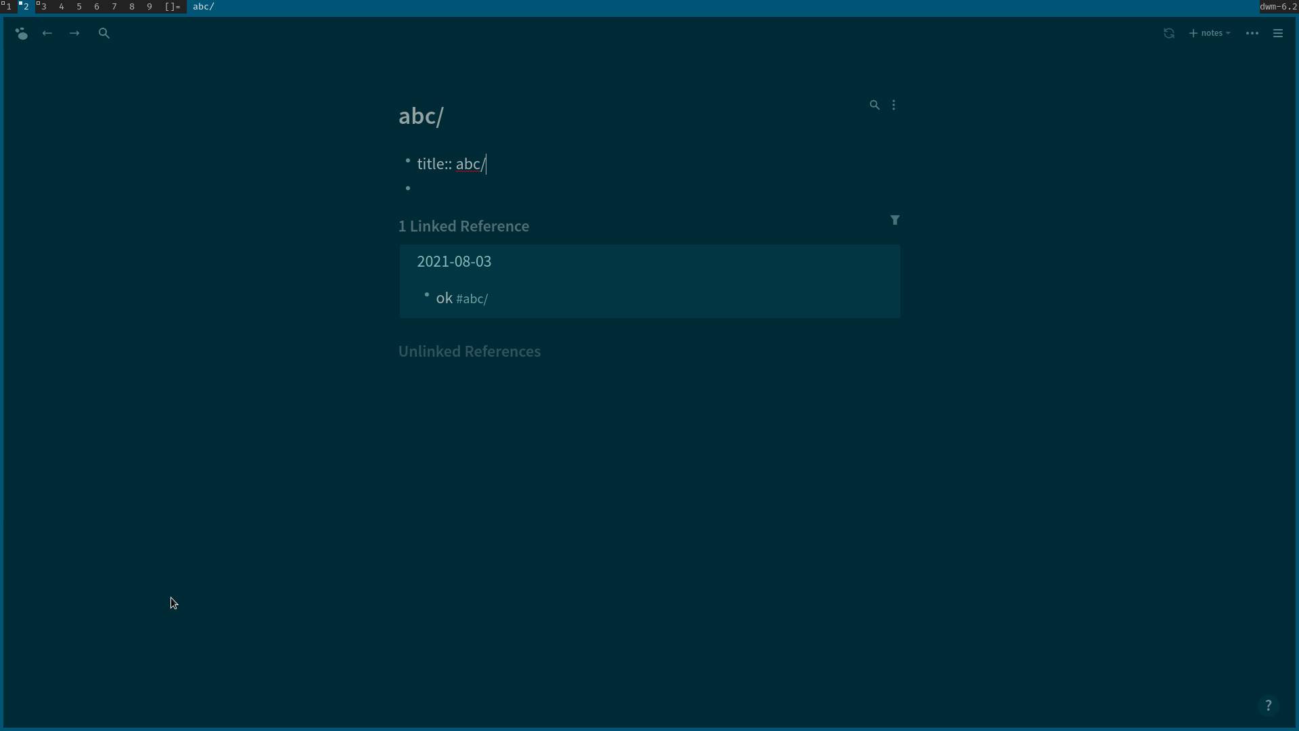Open the help button in the bottom corner
This screenshot has width=1299, height=731.
(1269, 705)
